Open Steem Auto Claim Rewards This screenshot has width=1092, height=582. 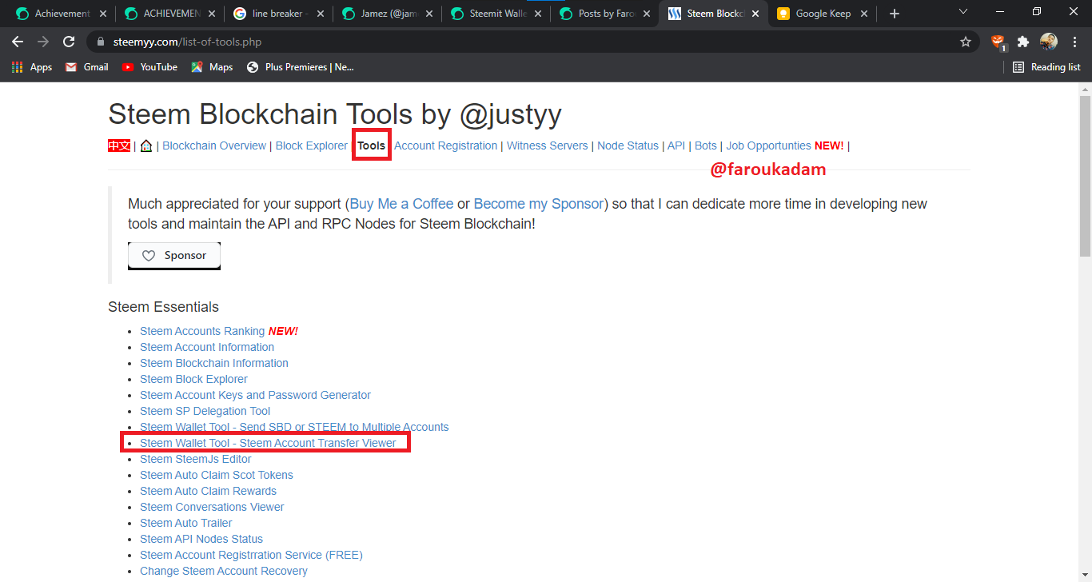[208, 491]
